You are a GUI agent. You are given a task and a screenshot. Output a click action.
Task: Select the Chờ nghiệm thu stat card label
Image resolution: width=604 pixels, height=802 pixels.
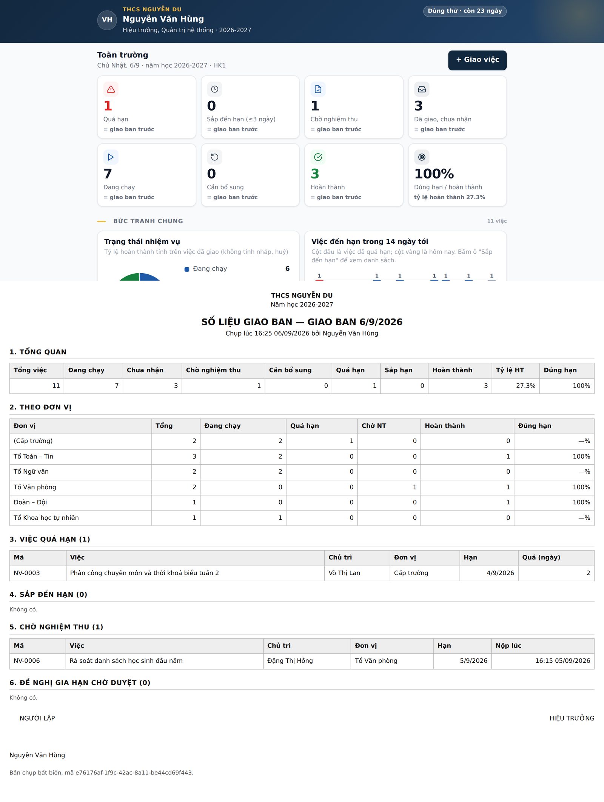pos(334,119)
